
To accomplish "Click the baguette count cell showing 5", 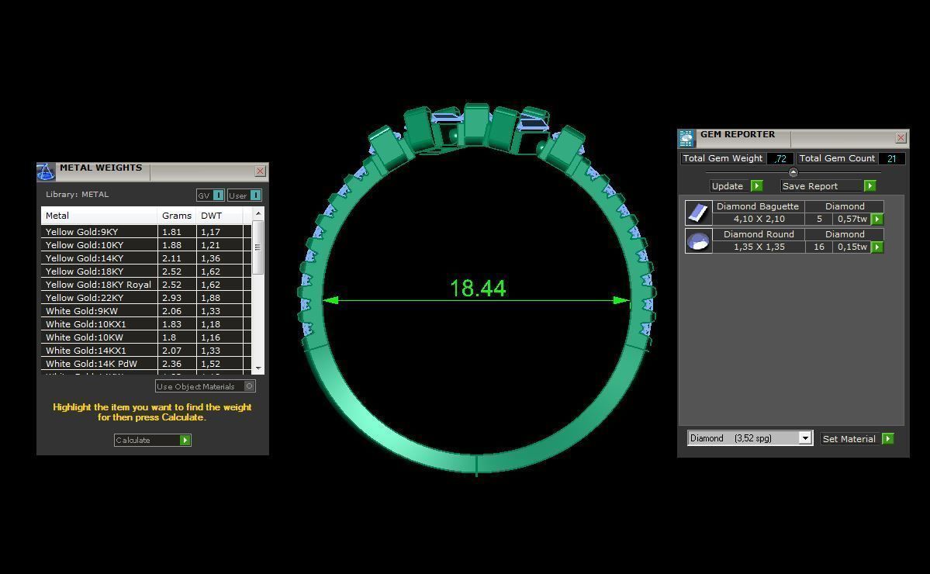I will [819, 219].
